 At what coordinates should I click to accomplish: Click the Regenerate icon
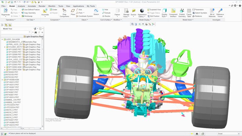5,11
